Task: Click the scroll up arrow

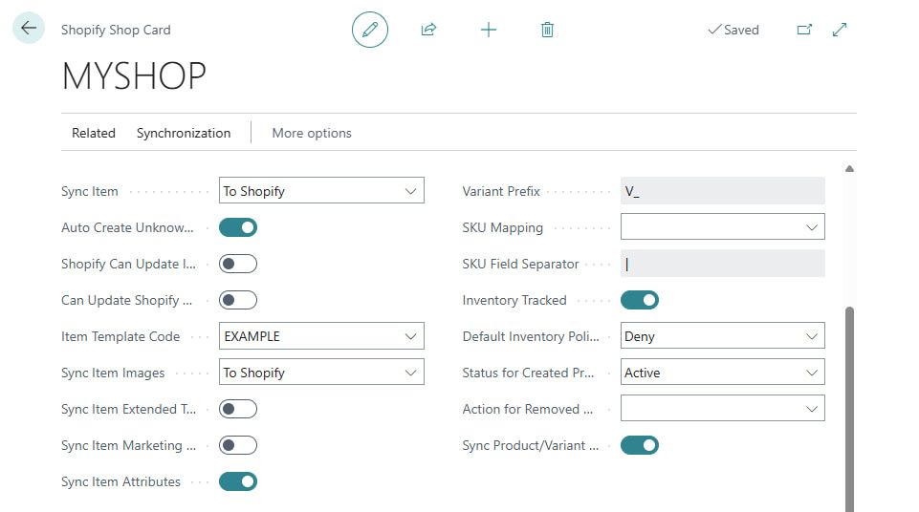Action: click(849, 168)
